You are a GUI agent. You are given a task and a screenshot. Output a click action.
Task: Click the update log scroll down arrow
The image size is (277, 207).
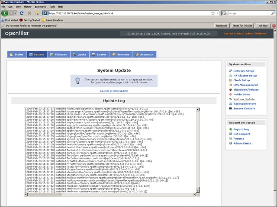[198, 191]
